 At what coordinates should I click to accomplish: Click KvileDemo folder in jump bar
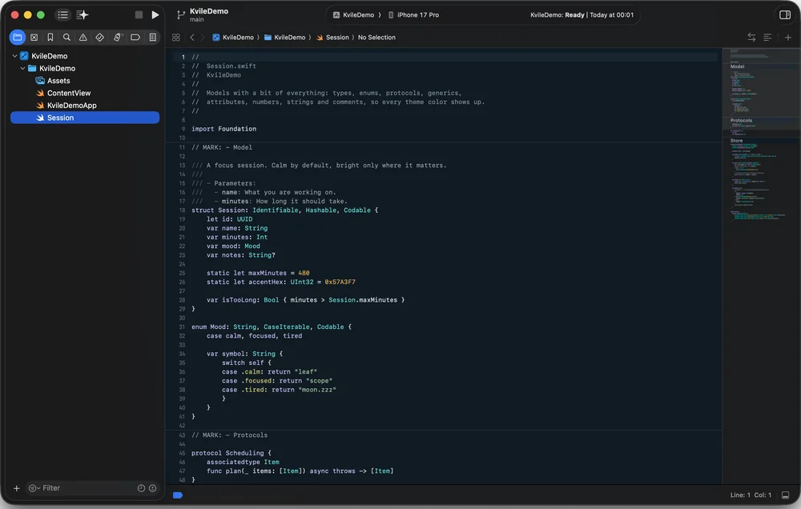click(284, 38)
